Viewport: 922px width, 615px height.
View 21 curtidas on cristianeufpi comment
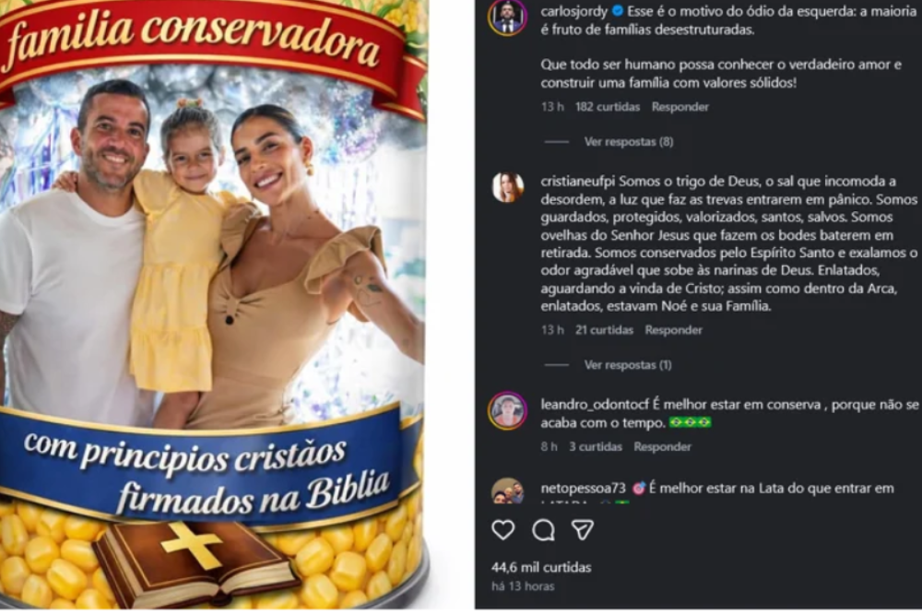pos(604,330)
